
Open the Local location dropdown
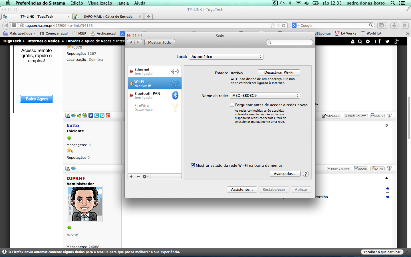[x=226, y=57]
